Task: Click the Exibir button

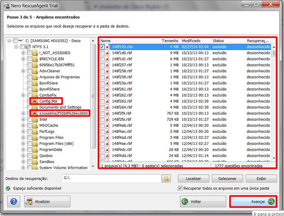Action: coord(261,178)
